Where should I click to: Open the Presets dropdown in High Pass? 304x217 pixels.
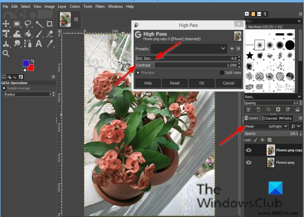click(188, 49)
